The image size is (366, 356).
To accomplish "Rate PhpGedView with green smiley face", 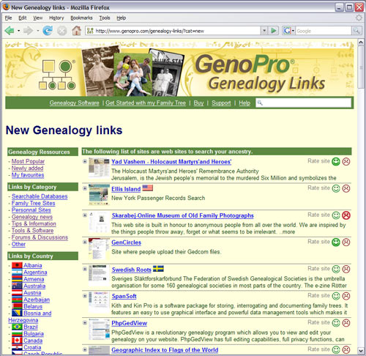I will (x=336, y=323).
